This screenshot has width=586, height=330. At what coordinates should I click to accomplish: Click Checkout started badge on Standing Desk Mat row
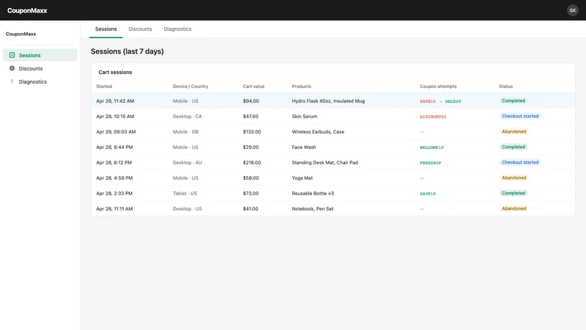(x=520, y=162)
